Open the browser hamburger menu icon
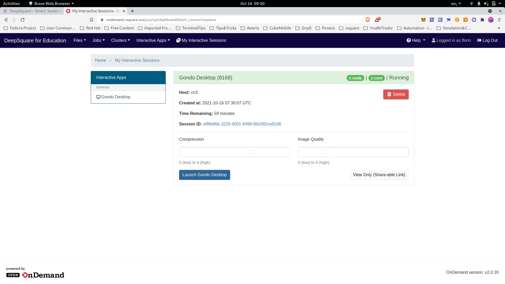 point(499,20)
